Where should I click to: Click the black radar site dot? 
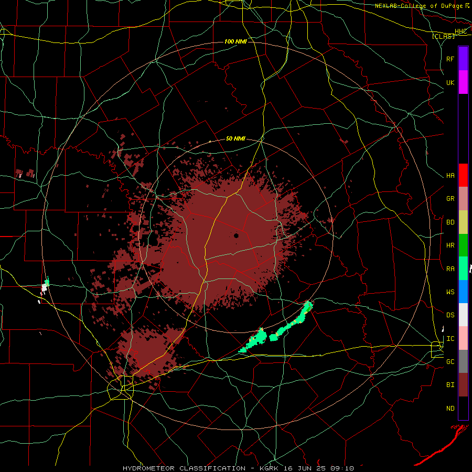pos(237,235)
